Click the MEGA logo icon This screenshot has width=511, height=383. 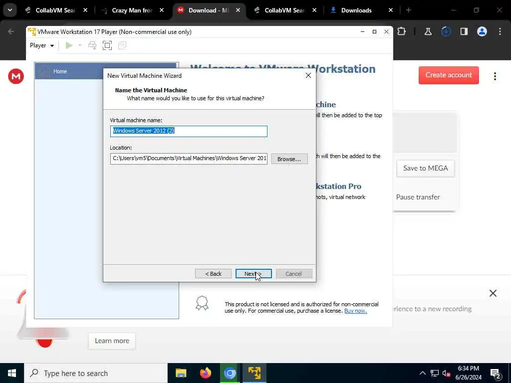(16, 76)
